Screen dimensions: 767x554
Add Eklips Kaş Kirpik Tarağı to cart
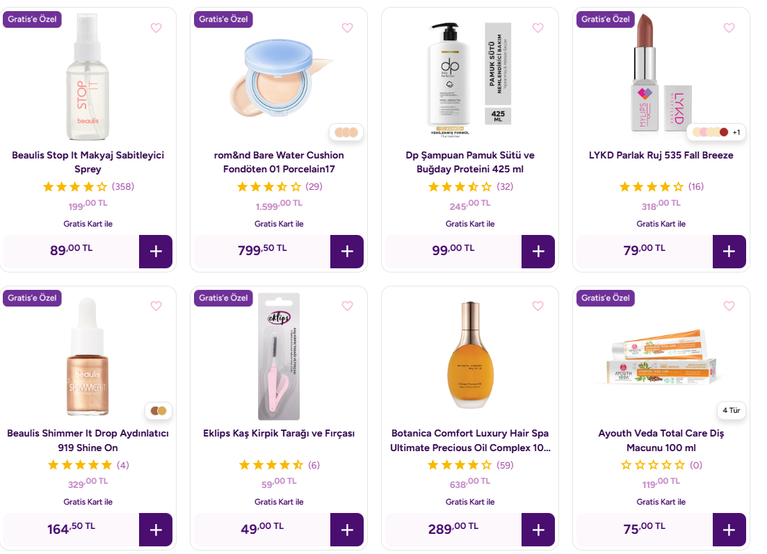tap(347, 530)
